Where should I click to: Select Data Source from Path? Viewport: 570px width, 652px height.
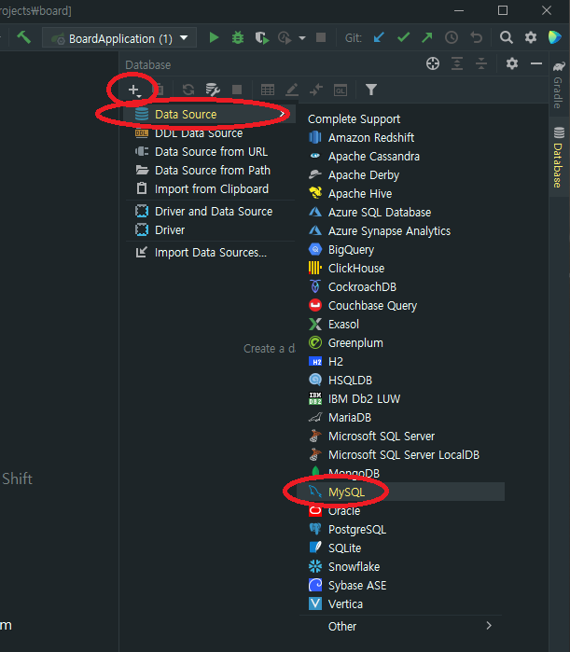(x=211, y=171)
